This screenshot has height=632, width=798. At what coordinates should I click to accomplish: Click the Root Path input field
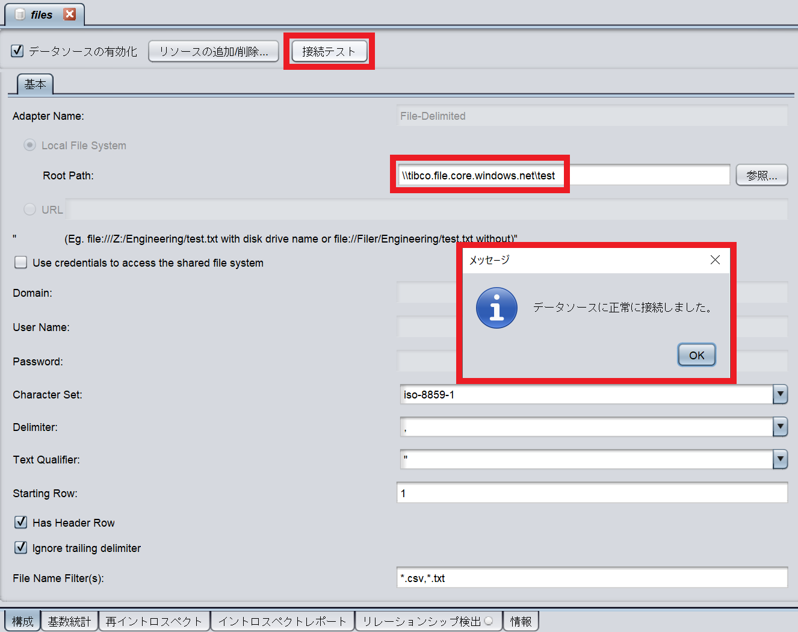563,175
